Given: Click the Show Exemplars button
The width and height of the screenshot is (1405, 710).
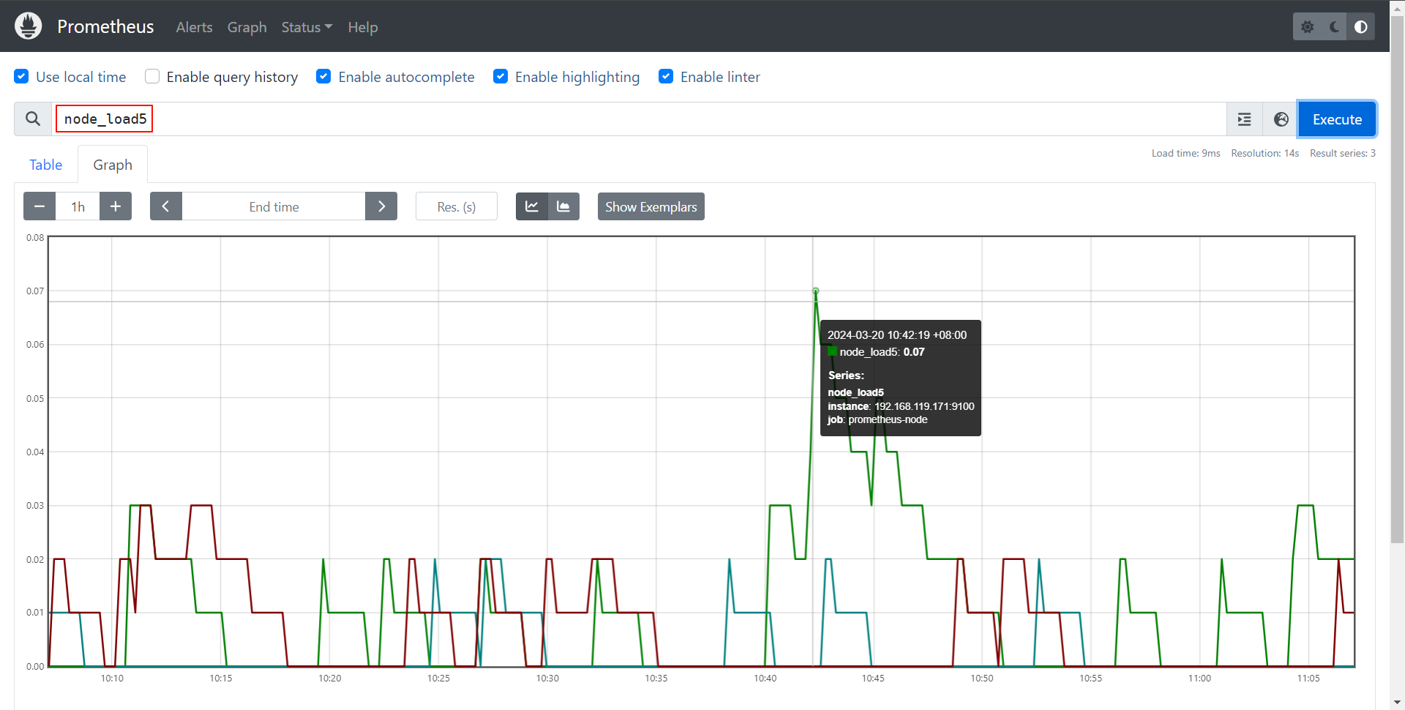Looking at the screenshot, I should point(651,206).
